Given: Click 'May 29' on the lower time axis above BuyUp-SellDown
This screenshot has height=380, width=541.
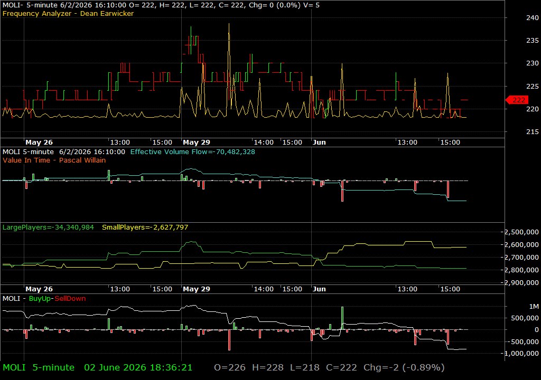Looking at the screenshot, I should click(197, 289).
